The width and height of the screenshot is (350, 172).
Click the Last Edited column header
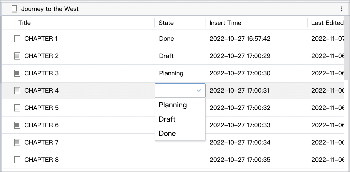(x=327, y=23)
